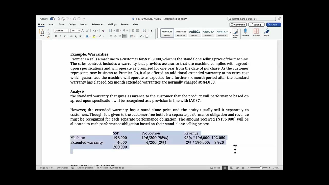Center align text
This screenshot has height=185, width=329.
pyautogui.click(x=115, y=36)
